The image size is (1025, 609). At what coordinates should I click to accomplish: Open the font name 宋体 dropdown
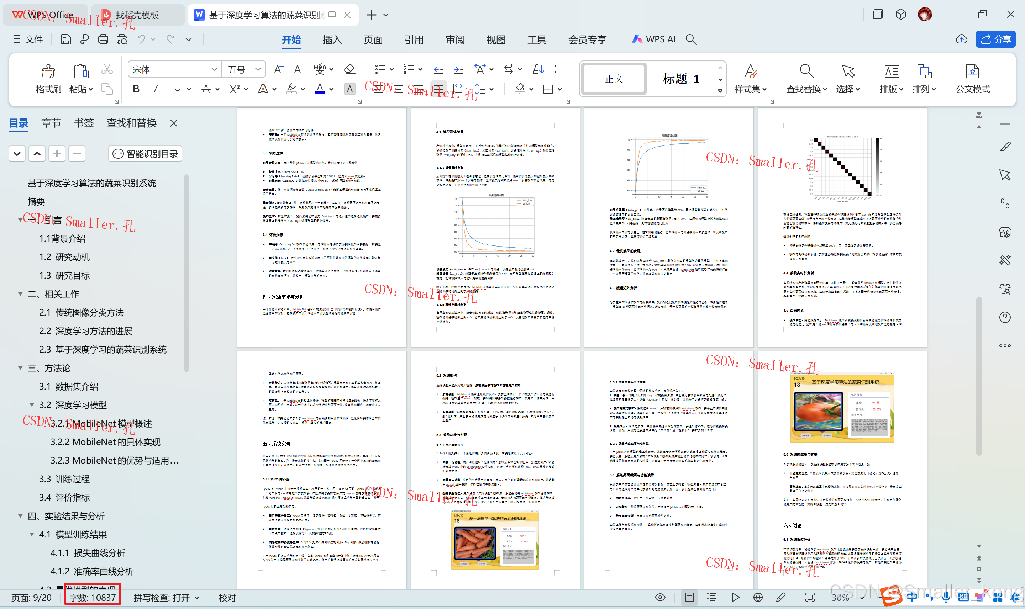coord(214,69)
